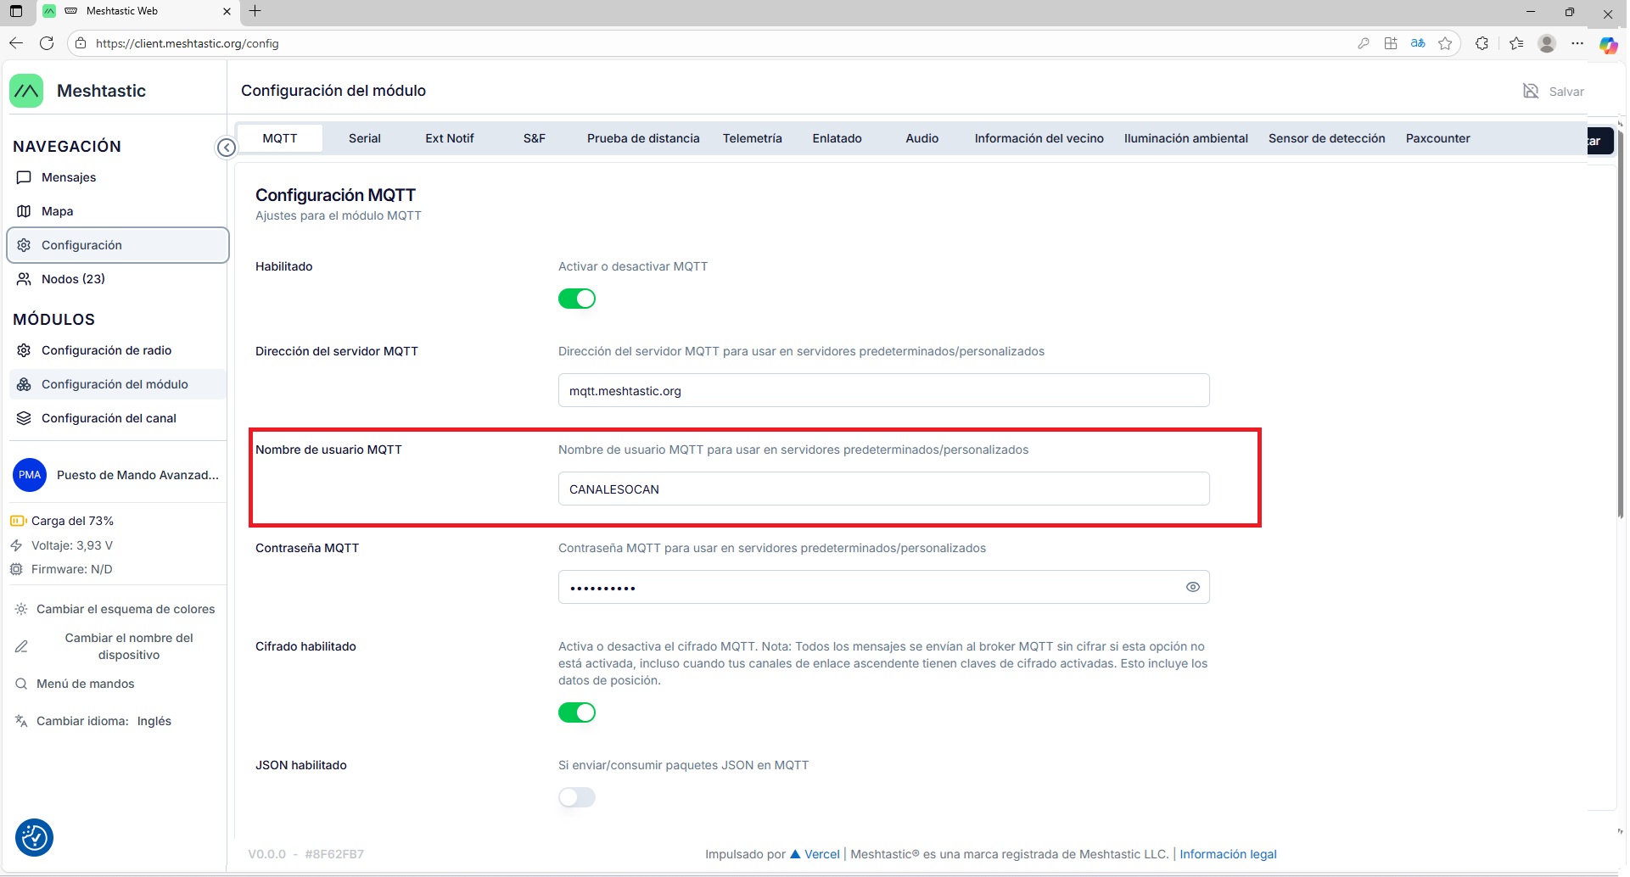Switch to the Telemetría tab
This screenshot has height=877, width=1630.
coord(752,138)
